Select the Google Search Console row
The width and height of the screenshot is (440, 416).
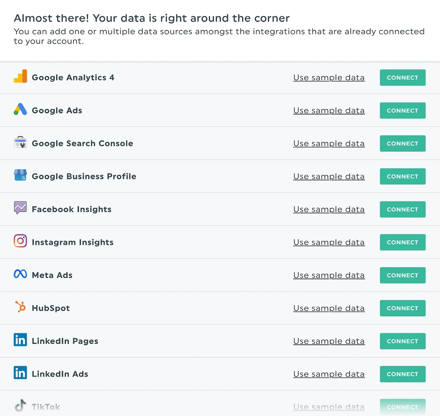[x=183, y=143]
